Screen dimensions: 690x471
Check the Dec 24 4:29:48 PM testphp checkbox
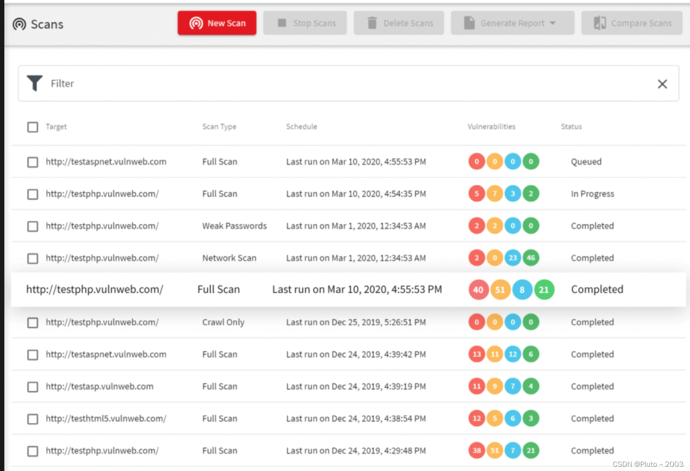point(33,451)
